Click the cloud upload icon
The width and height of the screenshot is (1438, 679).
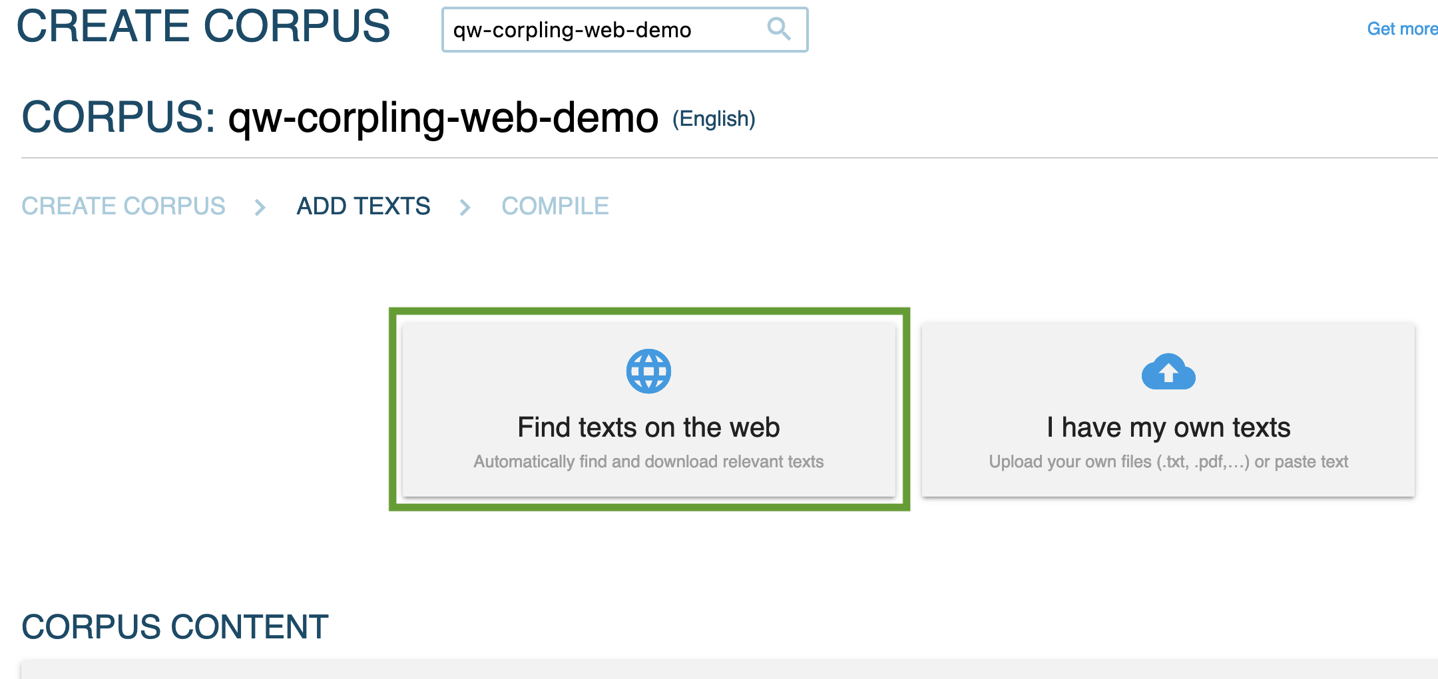tap(1168, 371)
